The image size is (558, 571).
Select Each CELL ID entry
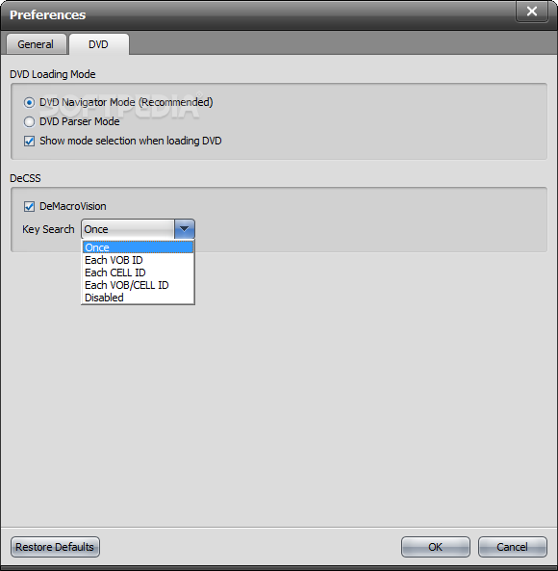138,273
